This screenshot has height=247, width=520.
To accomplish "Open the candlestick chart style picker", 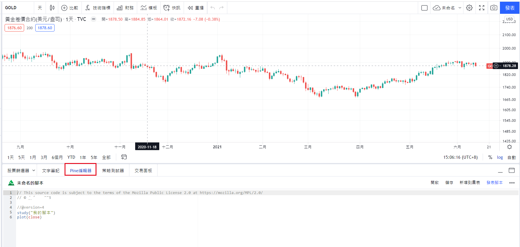I will click(52, 8).
